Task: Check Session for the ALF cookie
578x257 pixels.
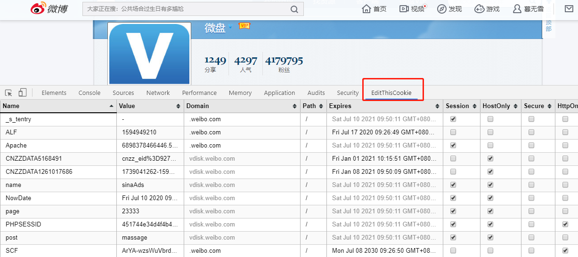Action: pos(453,132)
